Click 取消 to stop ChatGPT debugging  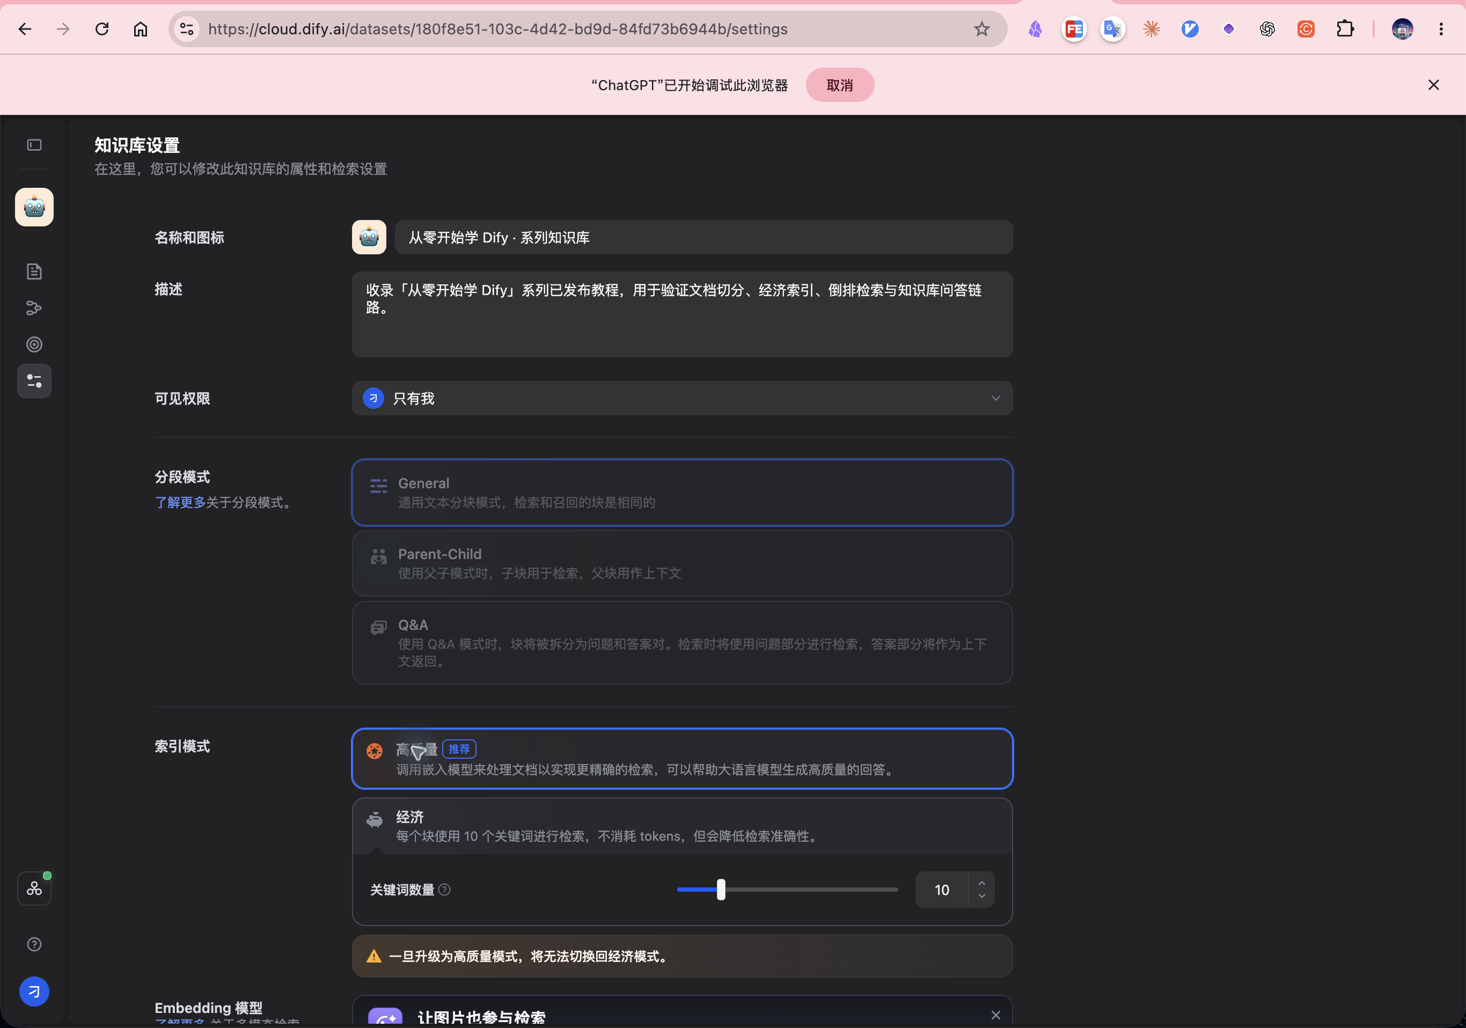[840, 85]
